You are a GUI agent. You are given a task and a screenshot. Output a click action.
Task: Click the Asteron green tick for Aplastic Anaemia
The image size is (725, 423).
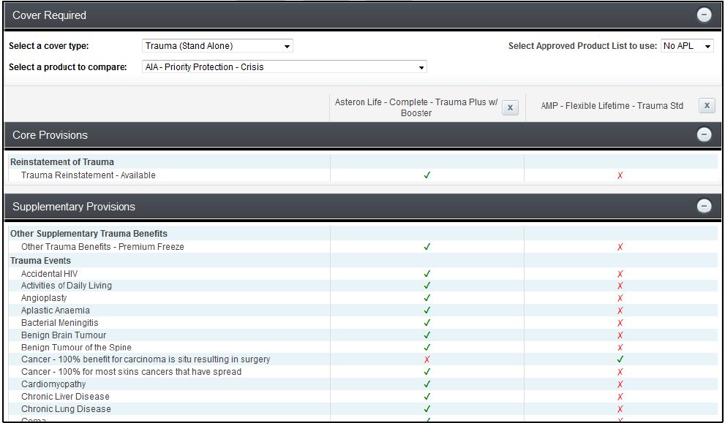click(427, 310)
